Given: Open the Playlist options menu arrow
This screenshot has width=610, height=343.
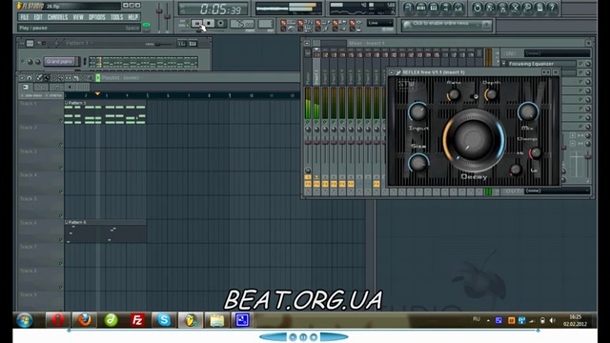Looking at the screenshot, I should (22, 78).
